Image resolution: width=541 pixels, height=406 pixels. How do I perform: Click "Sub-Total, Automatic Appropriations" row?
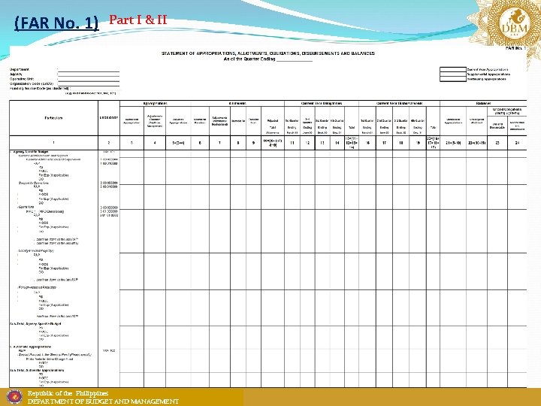click(37, 371)
